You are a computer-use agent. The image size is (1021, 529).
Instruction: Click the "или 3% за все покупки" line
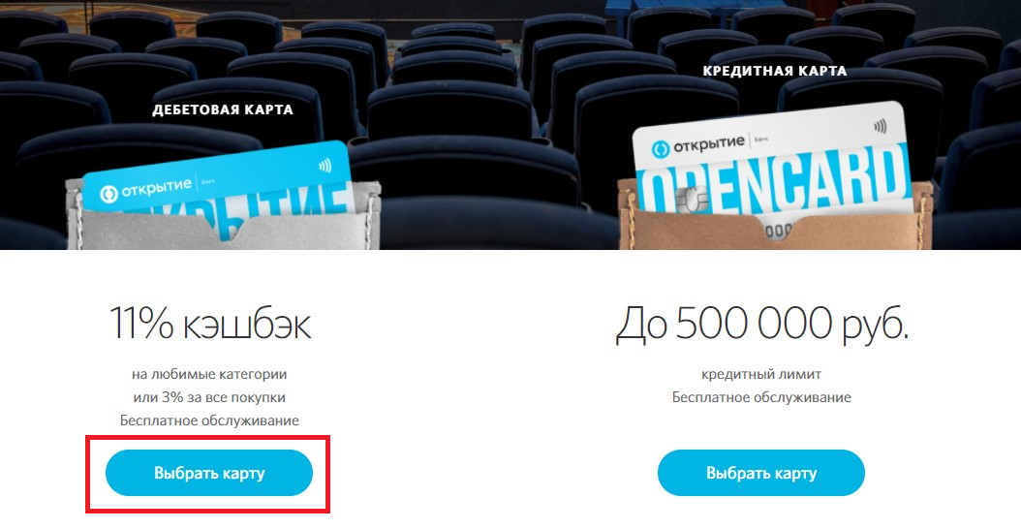coord(209,397)
